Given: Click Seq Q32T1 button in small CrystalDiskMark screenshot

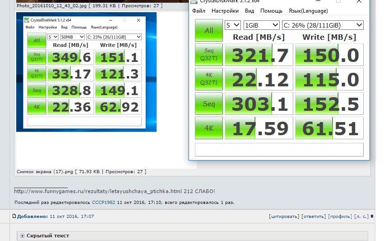Looking at the screenshot, I should (37, 57).
